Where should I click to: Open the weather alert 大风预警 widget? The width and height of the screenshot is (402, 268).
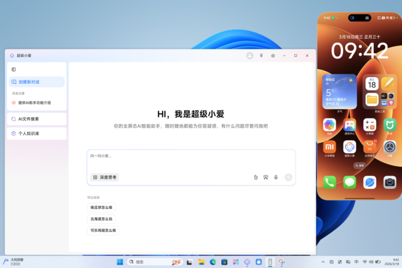[13, 262]
